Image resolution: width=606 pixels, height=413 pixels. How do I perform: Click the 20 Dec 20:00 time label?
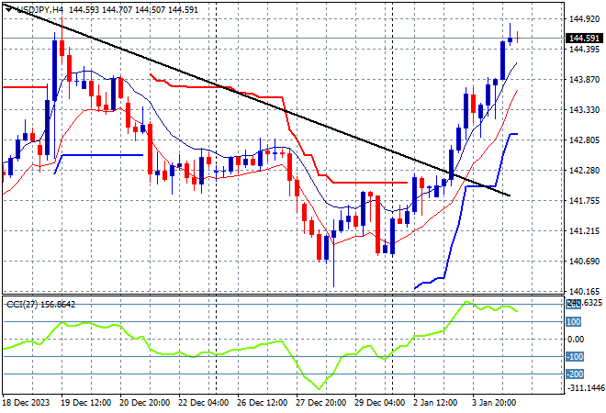tap(144, 403)
